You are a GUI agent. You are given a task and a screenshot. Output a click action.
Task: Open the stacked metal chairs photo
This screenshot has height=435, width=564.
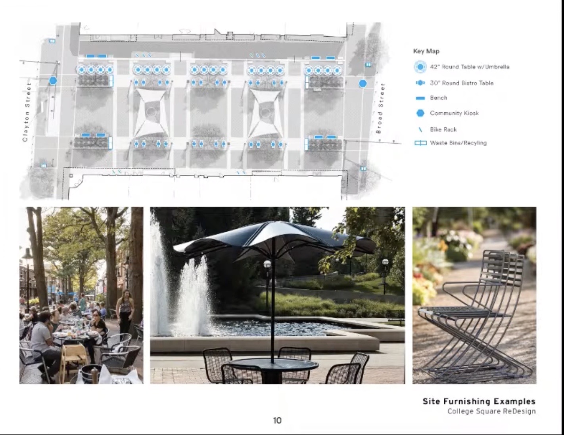click(474, 295)
